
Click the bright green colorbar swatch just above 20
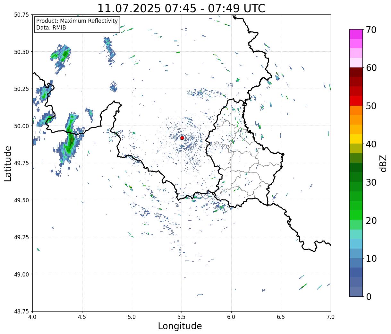coord(356,215)
